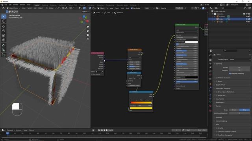Open the Modifier wrench properties tab

coord(210,88)
